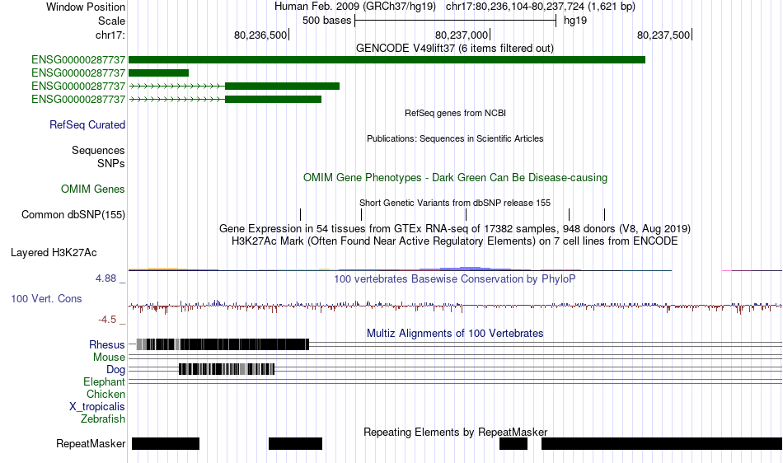Click the second RepeatMasker block from left
Image resolution: width=783 pixels, height=463 pixels.
[296, 443]
